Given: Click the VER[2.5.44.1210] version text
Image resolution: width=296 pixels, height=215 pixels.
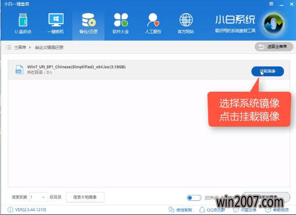Looking at the screenshot, I should pyautogui.click(x=31, y=210).
